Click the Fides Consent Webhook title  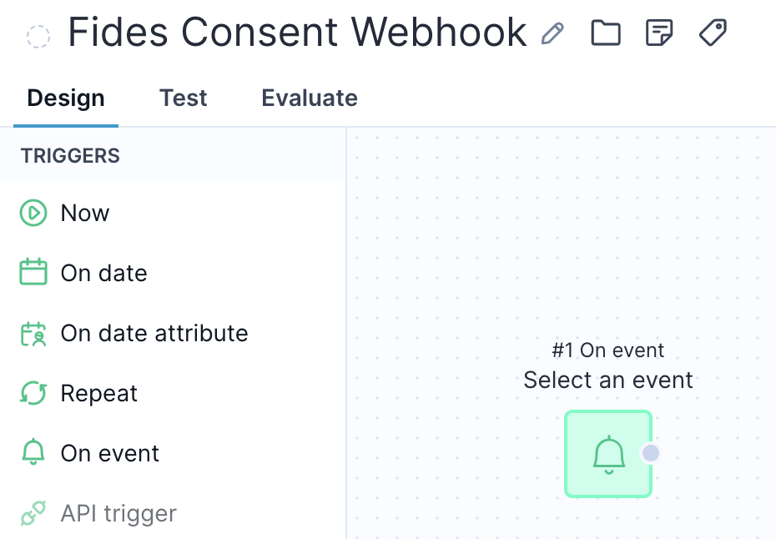click(297, 33)
